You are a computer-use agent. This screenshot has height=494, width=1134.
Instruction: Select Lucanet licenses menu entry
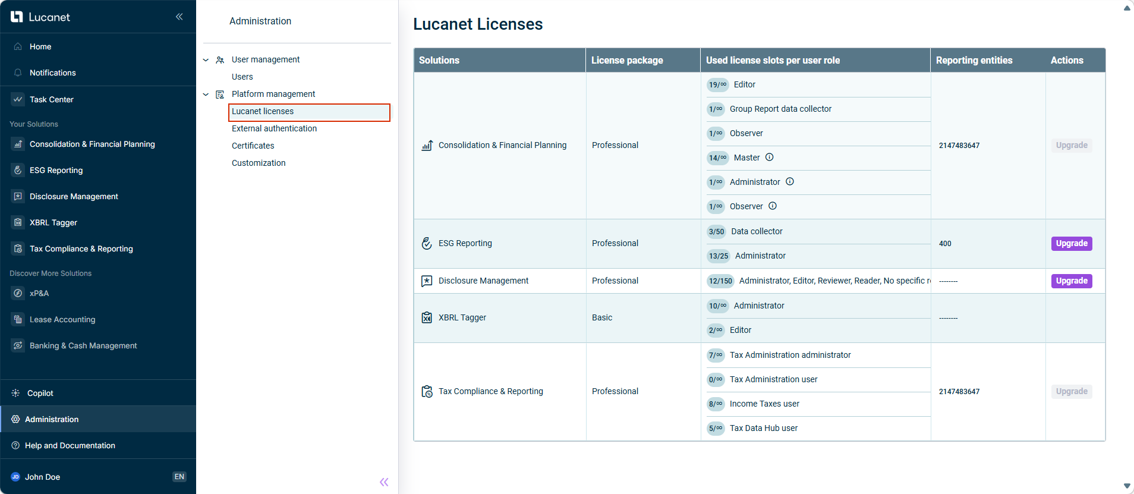(309, 112)
